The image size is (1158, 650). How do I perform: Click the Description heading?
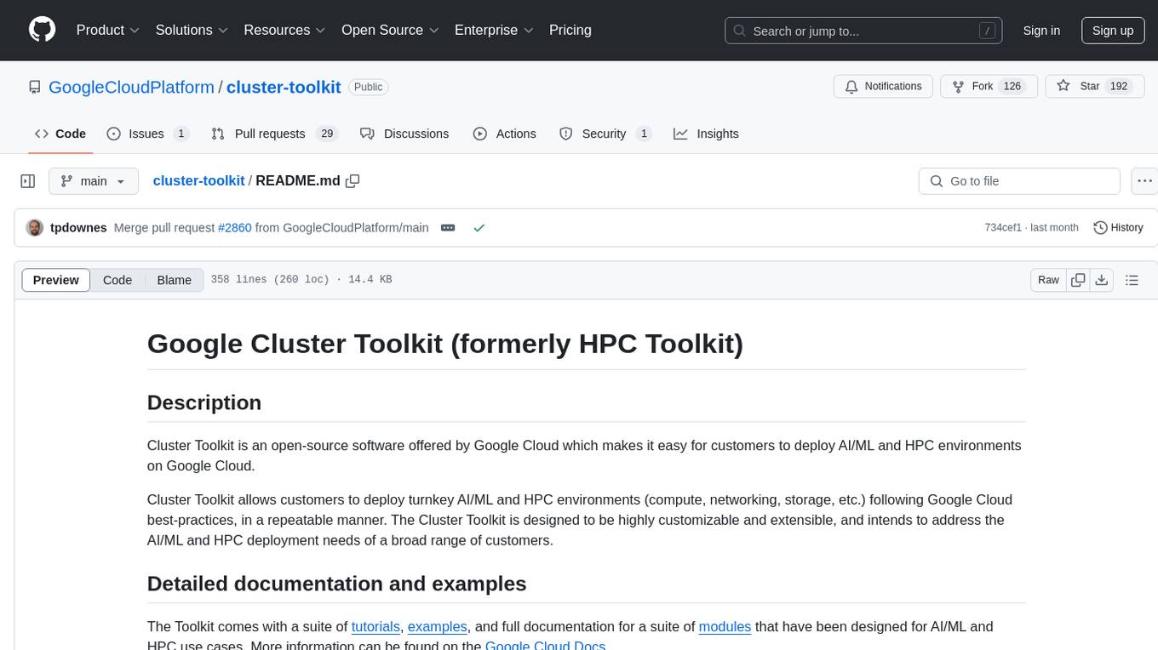pos(204,402)
